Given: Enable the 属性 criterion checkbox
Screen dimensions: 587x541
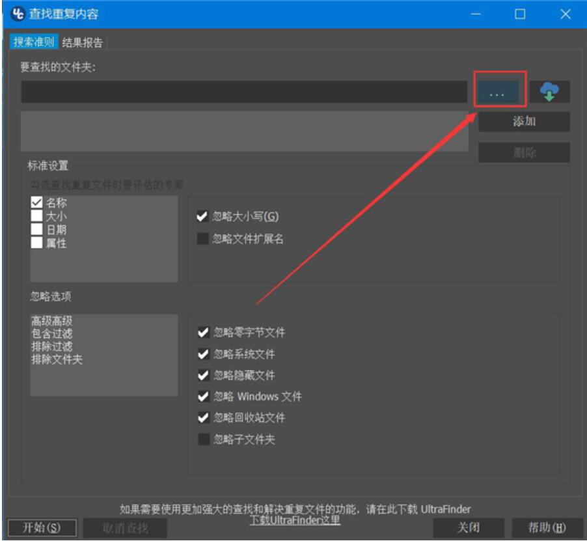Looking at the screenshot, I should tap(36, 243).
